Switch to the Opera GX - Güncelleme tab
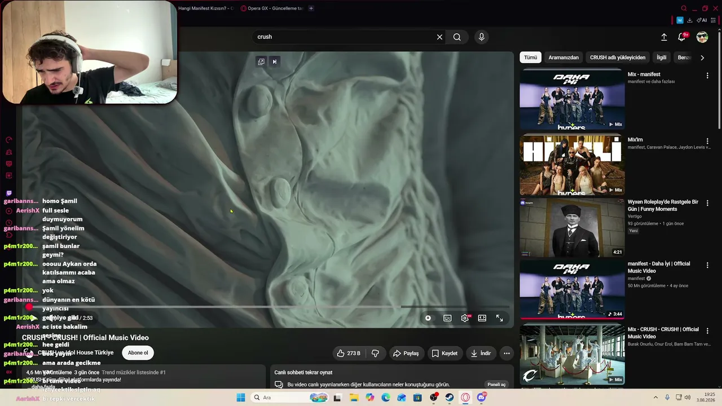This screenshot has width=722, height=406. click(x=272, y=8)
